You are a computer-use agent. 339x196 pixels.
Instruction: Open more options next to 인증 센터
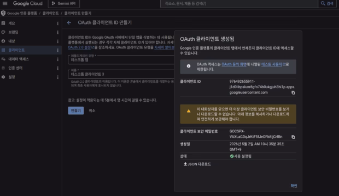click(x=58, y=68)
